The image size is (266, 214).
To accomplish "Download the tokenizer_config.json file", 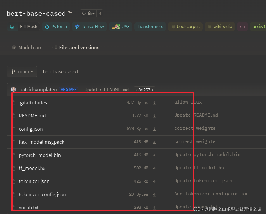I will pos(154,194).
